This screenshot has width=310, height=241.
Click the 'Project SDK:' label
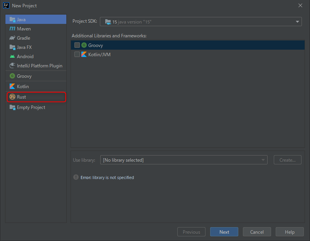click(85, 21)
